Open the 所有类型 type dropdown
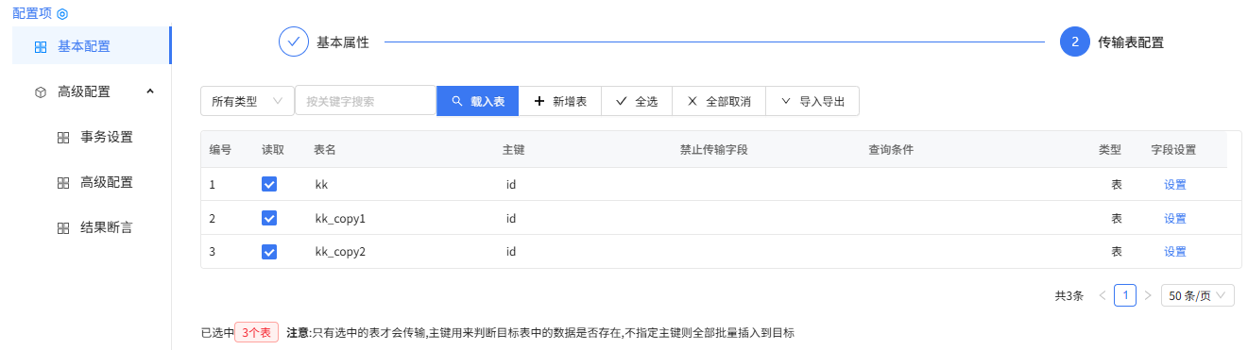This screenshot has width=1248, height=350. pos(248,101)
